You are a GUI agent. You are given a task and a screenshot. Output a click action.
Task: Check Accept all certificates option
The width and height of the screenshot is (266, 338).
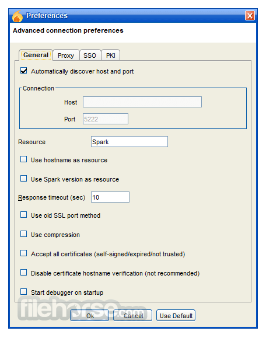(24, 253)
